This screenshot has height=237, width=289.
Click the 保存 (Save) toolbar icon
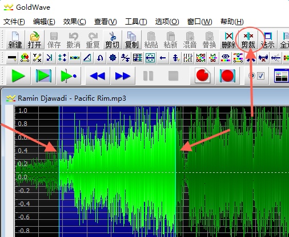tap(54, 39)
